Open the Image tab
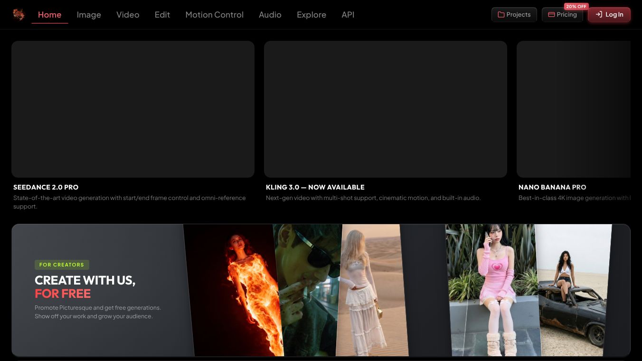 (89, 15)
